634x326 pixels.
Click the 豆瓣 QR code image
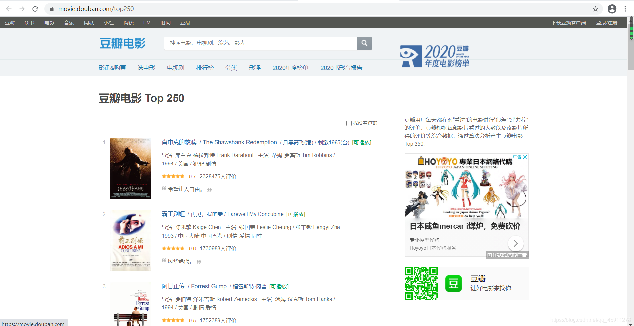pos(421,284)
